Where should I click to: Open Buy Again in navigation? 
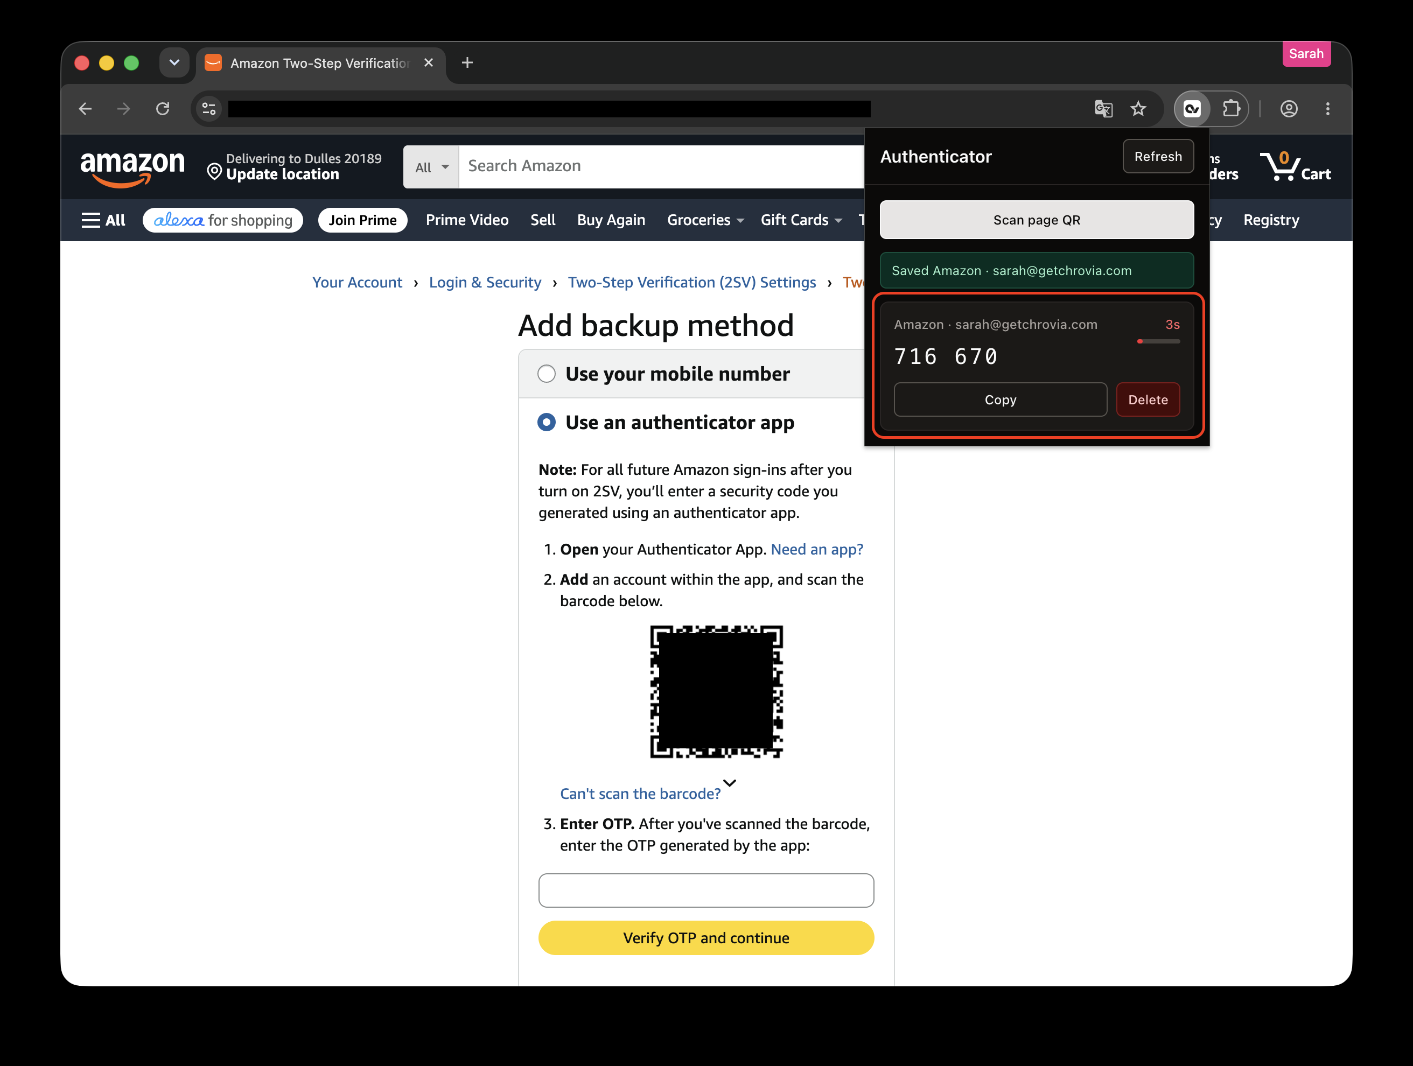pos(611,220)
